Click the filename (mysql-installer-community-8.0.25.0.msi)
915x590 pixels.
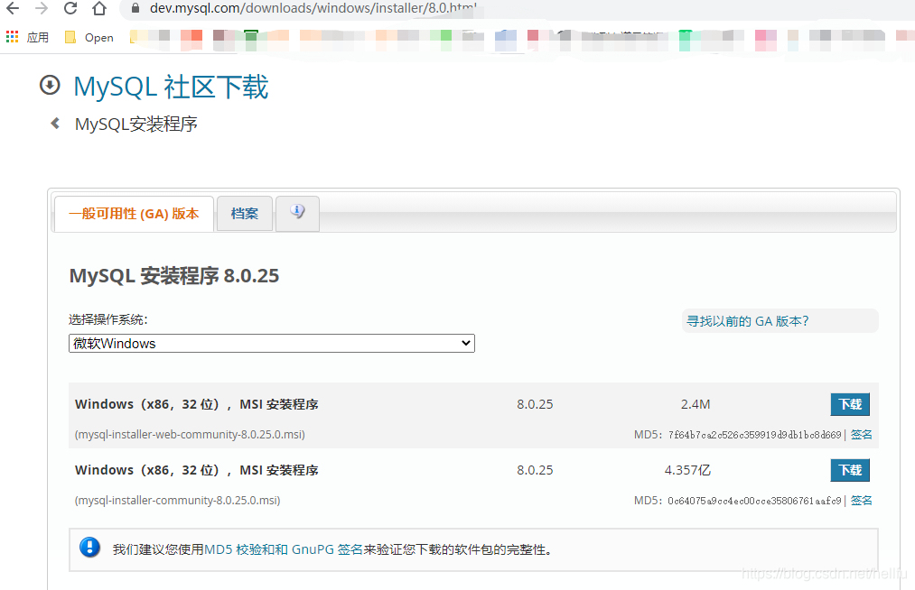[x=177, y=500]
